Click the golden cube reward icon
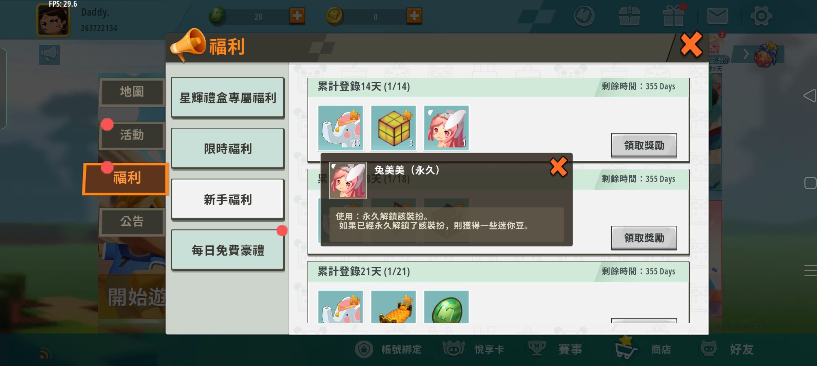Viewport: 817px width, 366px height. click(x=394, y=128)
